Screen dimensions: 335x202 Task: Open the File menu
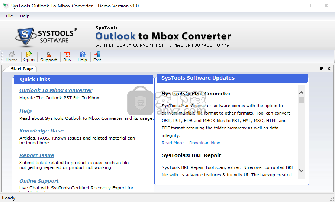9,16
